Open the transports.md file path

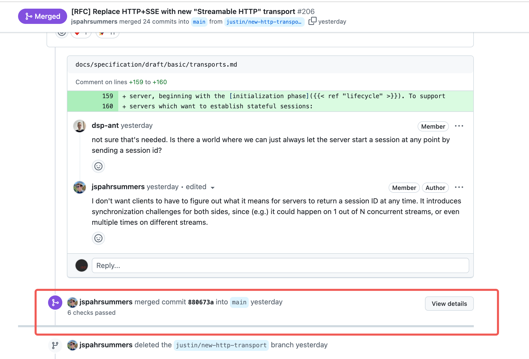(x=156, y=65)
